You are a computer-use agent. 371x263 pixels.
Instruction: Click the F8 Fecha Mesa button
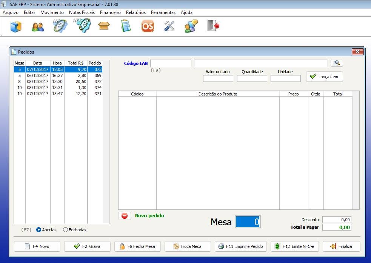coord(137,246)
